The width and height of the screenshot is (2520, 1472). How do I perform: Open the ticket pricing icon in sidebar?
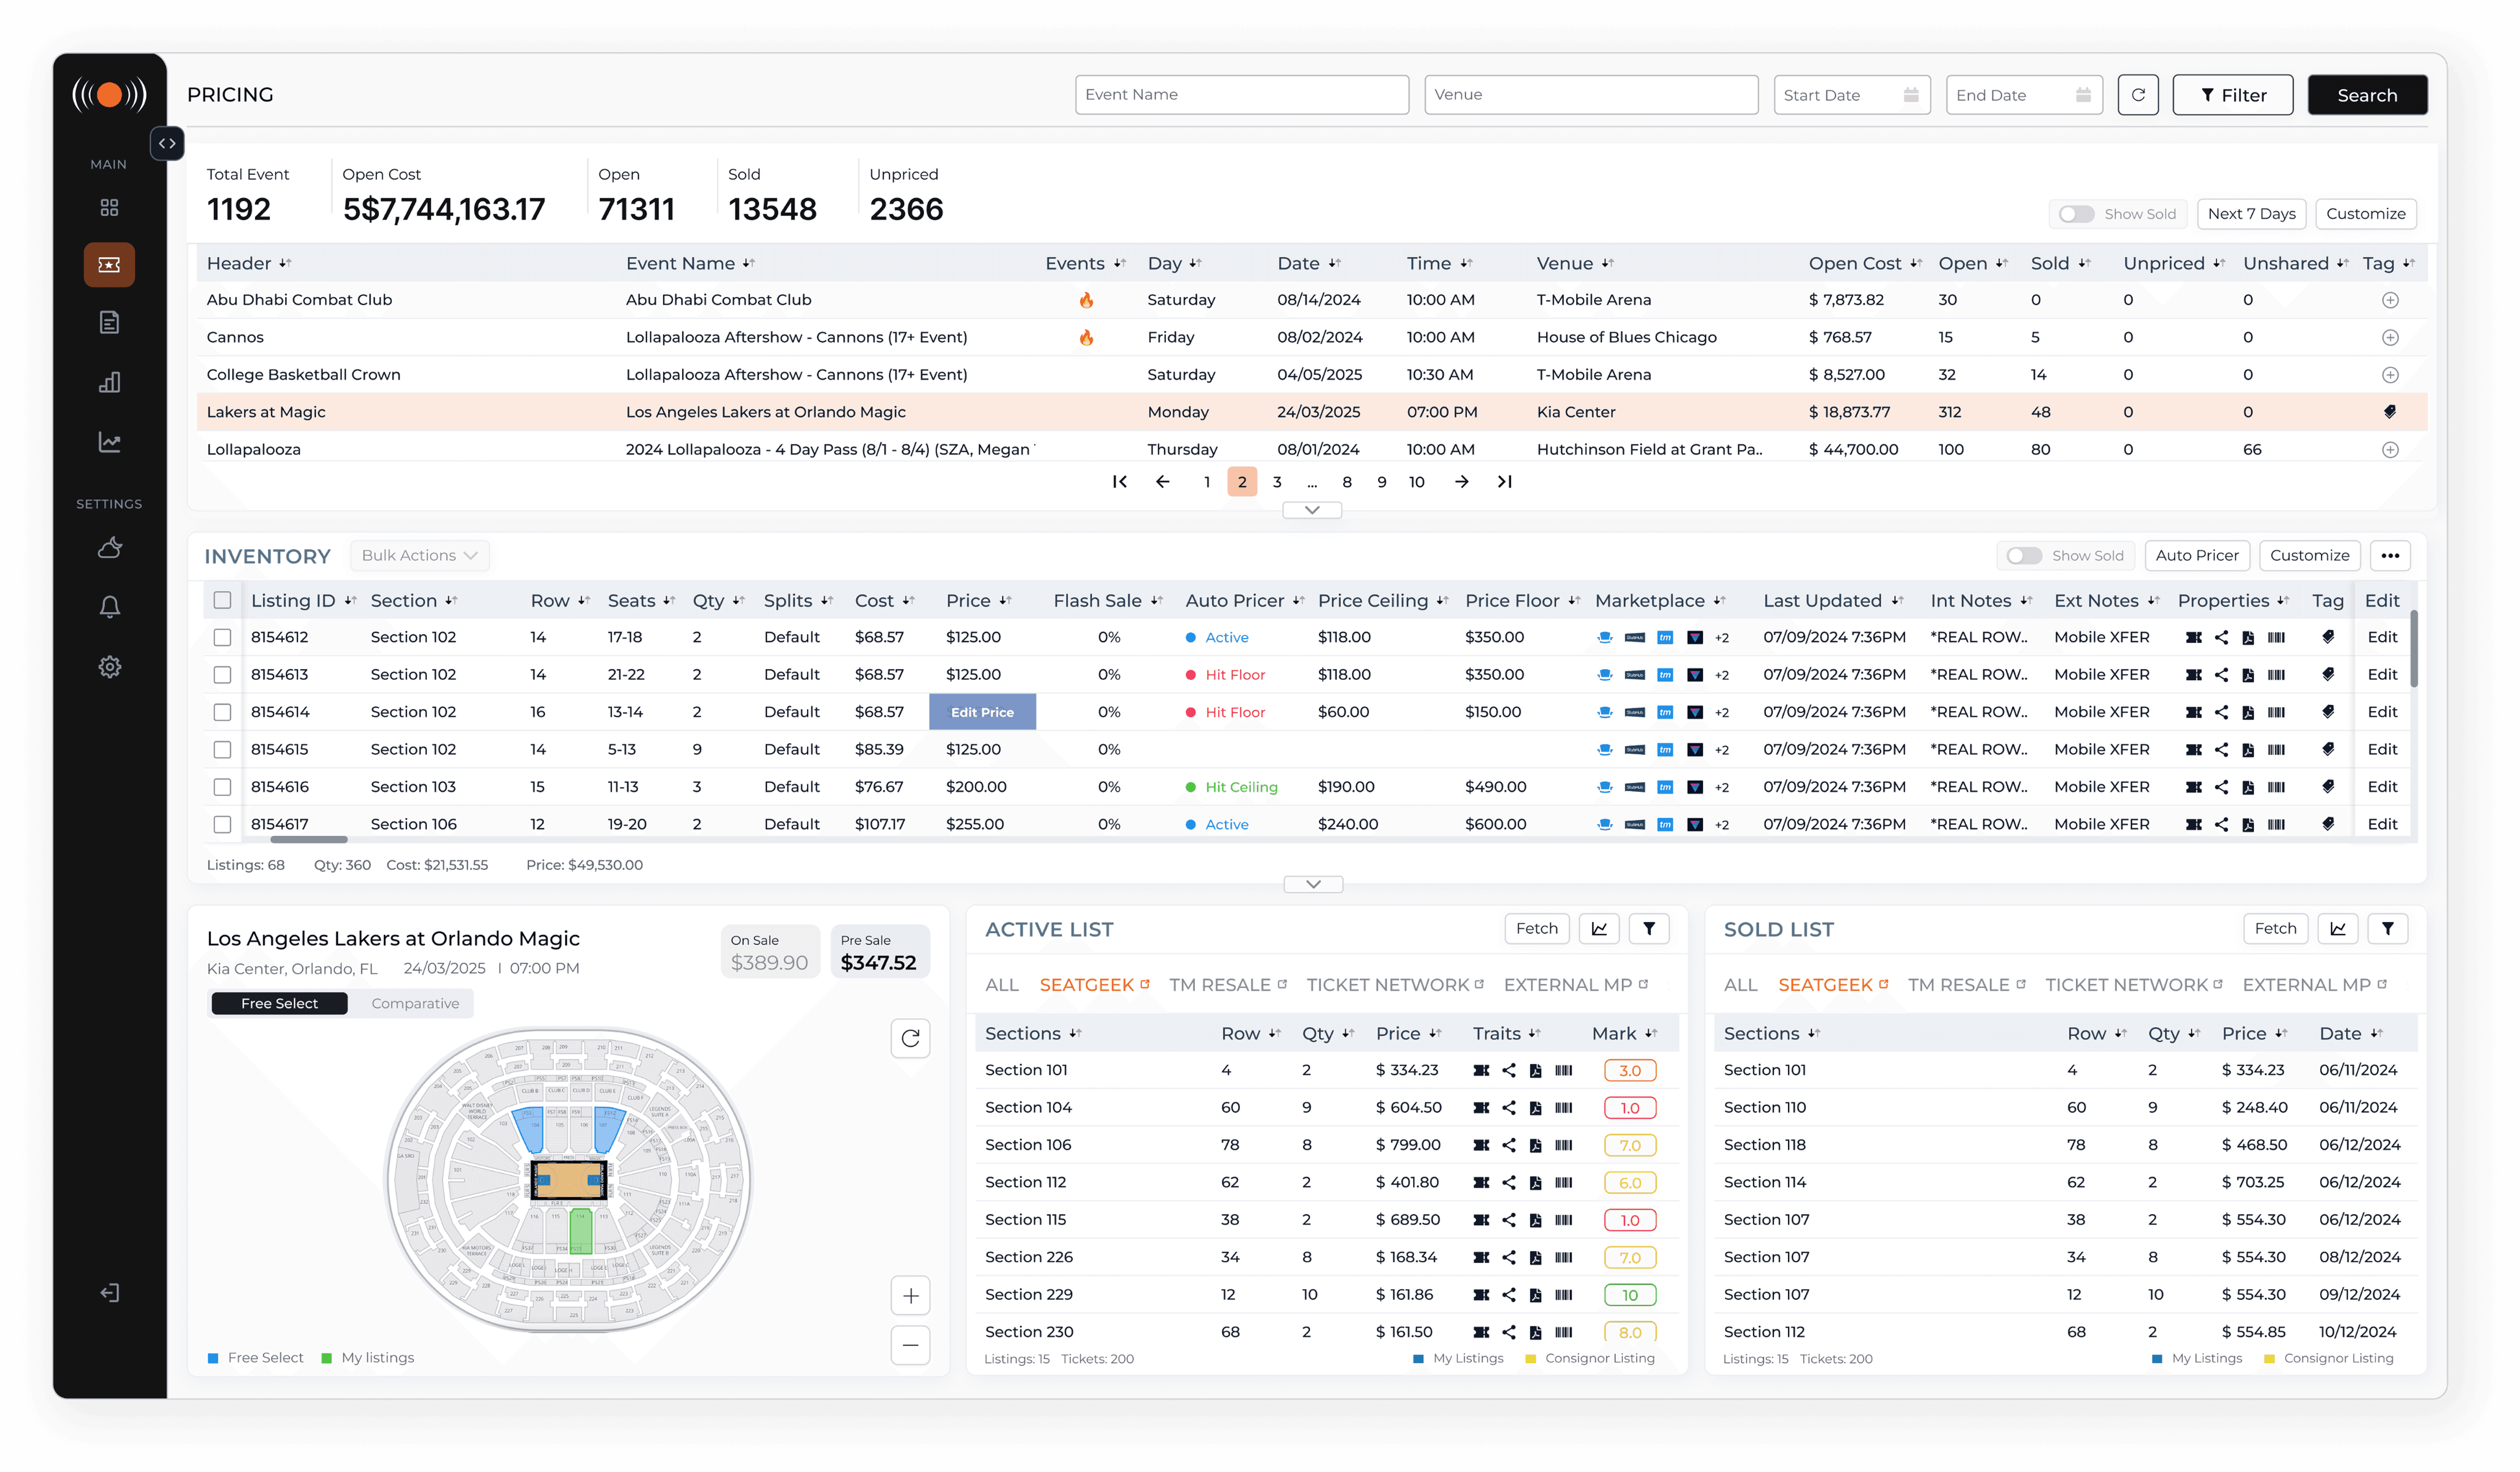tap(109, 265)
